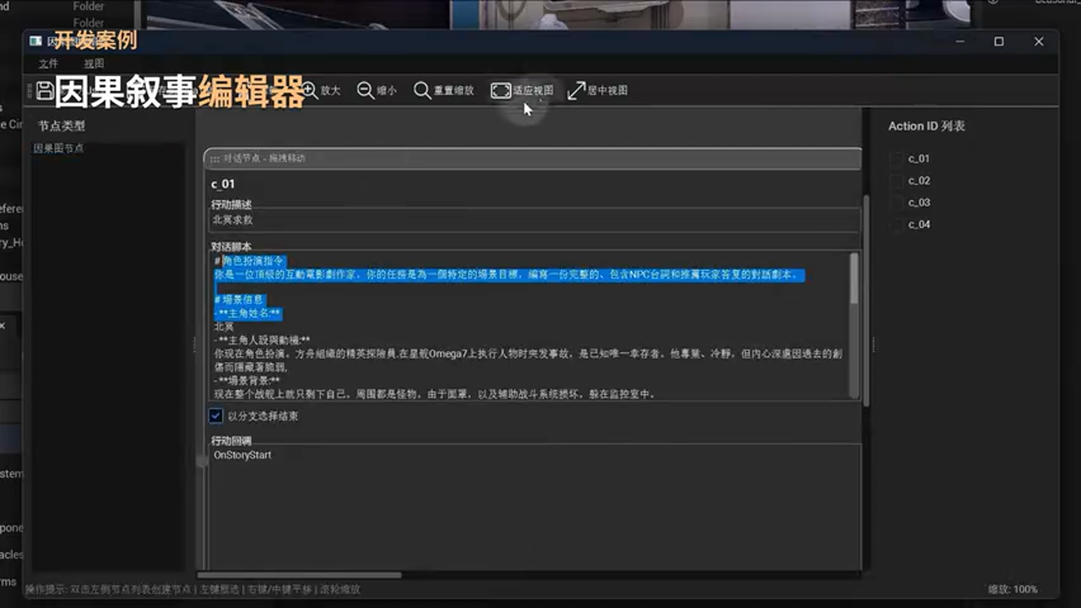Click the editor window icon in title bar
Viewport: 1081px width, 608px height.
coord(35,40)
